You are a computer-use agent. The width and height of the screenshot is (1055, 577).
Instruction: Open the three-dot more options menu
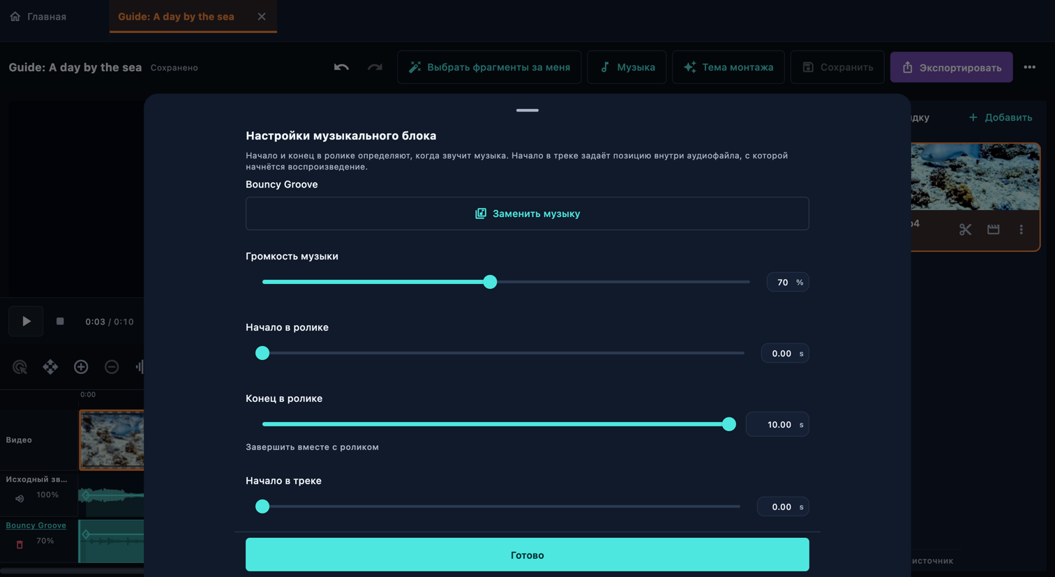pyautogui.click(x=1030, y=67)
